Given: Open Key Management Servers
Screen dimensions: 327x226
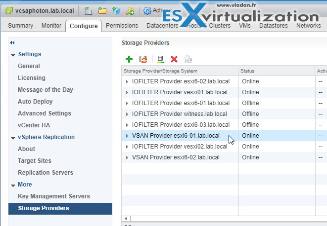Looking at the screenshot, I should coord(54,196).
